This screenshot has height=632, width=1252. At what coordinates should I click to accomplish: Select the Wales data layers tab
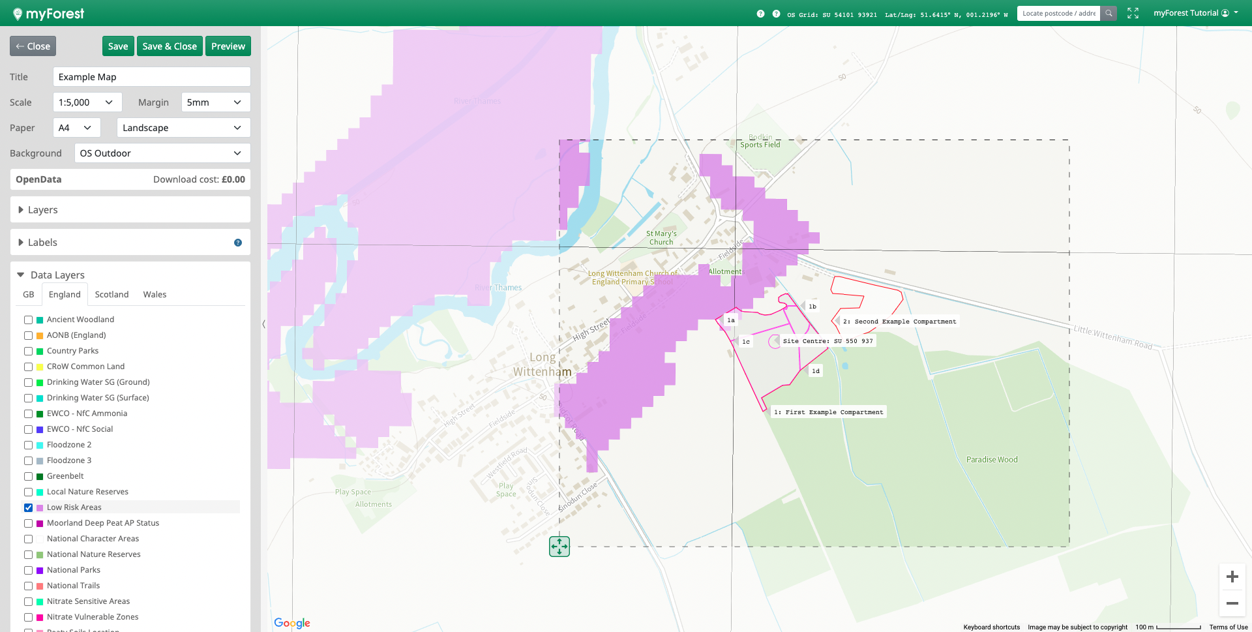click(155, 295)
